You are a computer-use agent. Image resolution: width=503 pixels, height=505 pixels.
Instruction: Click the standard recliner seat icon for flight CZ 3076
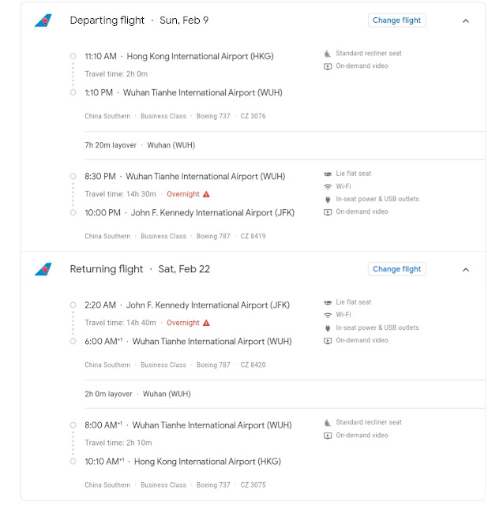328,54
